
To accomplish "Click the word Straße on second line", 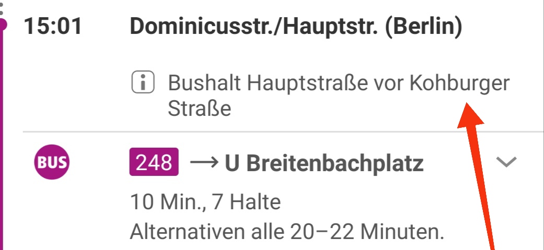I will click(x=200, y=110).
